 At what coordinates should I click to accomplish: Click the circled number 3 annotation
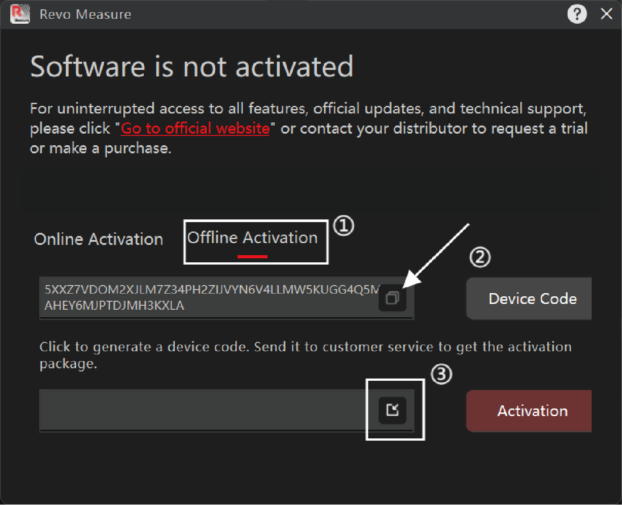click(442, 374)
